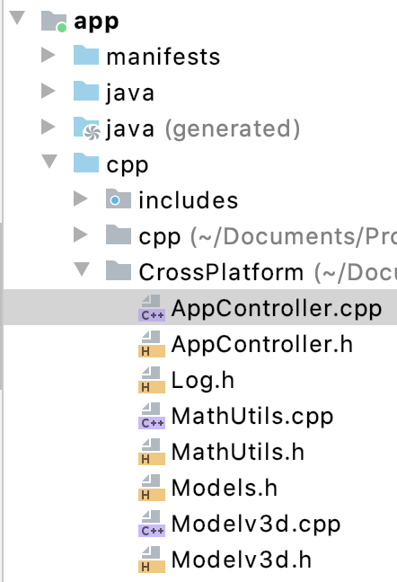The height and width of the screenshot is (582, 397).
Task: Click the app module folder icon
Action: point(54,22)
